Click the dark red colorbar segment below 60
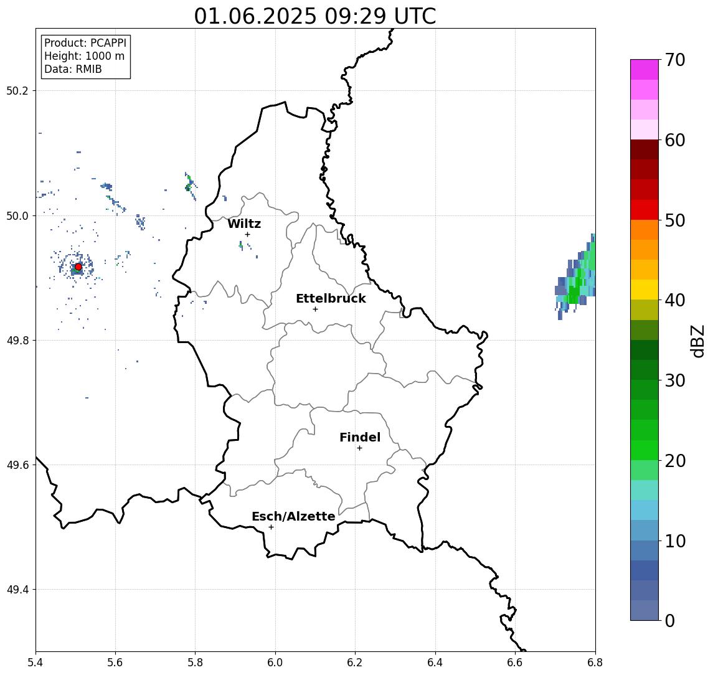Viewport: 713px width, 675px height. click(645, 149)
